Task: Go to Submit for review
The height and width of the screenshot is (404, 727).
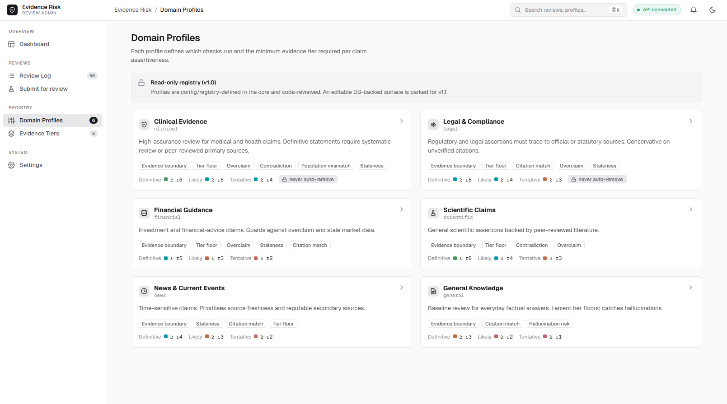Action: click(52, 89)
